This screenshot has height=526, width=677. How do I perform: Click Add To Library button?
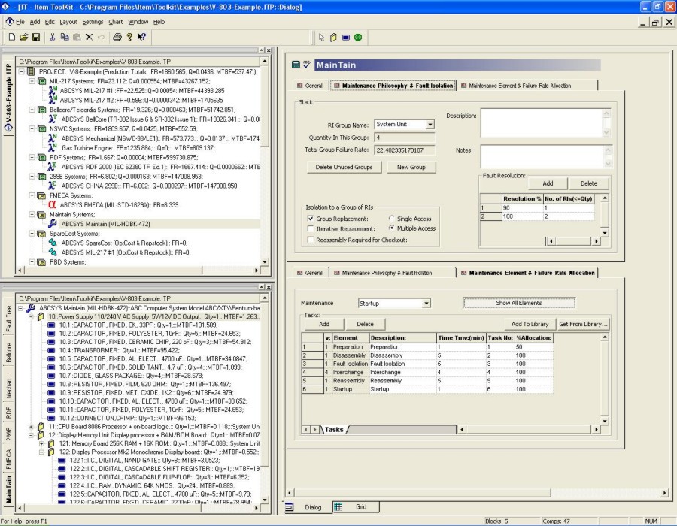530,324
